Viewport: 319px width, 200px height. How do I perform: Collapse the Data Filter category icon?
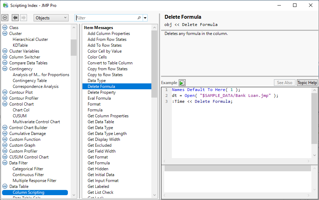tap(5, 163)
